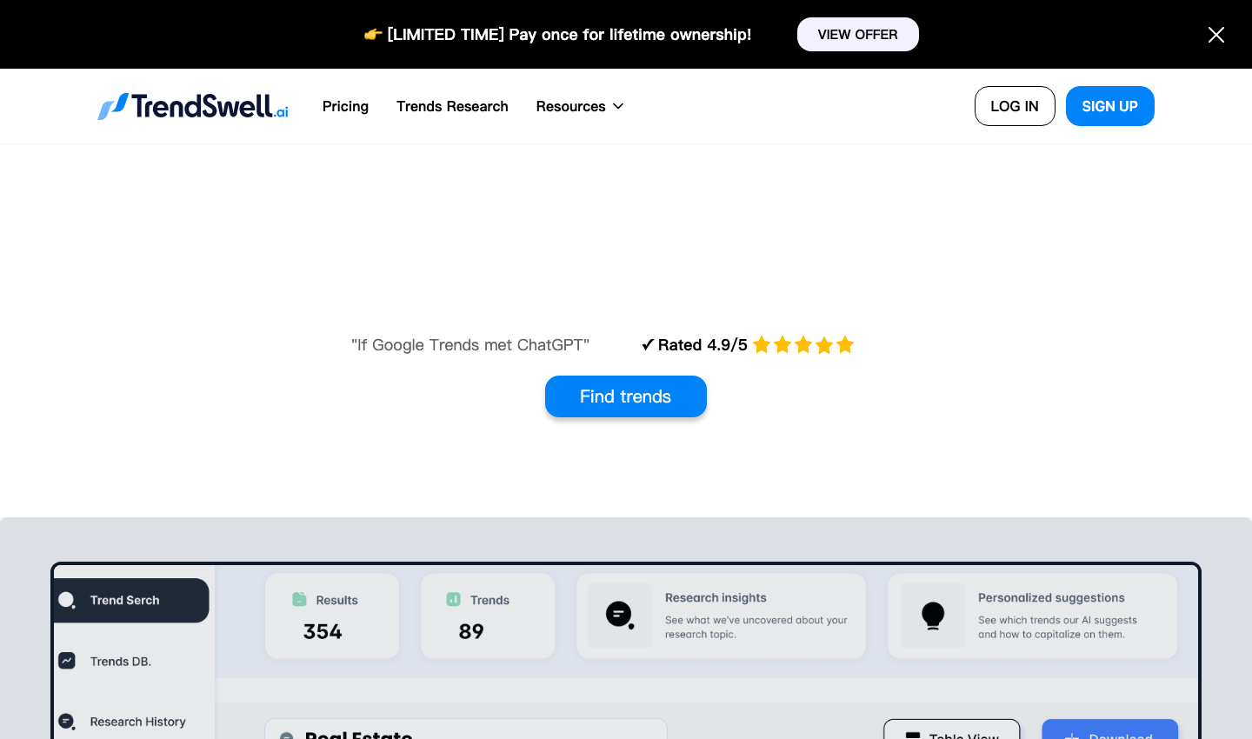
Task: Click the Table View button
Action: pos(952,730)
